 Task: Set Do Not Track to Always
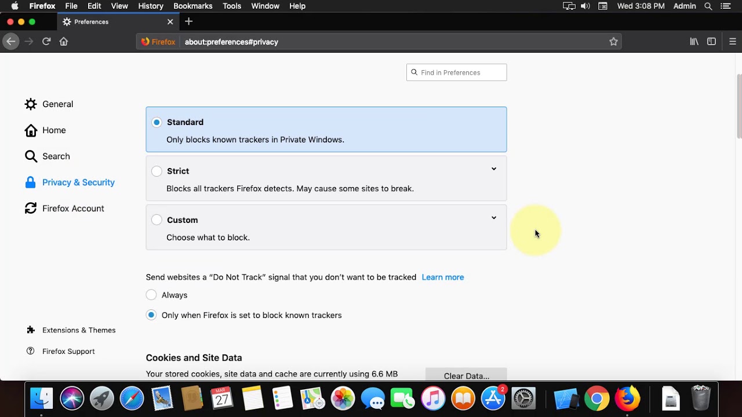pos(151,295)
